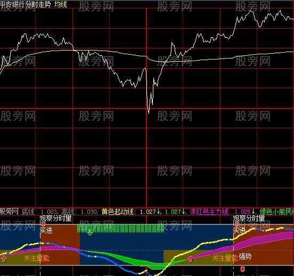Viewport: 294px width, 276px height.
Task: Click the green striped bar in indicator panel
Action: [x=120, y=229]
